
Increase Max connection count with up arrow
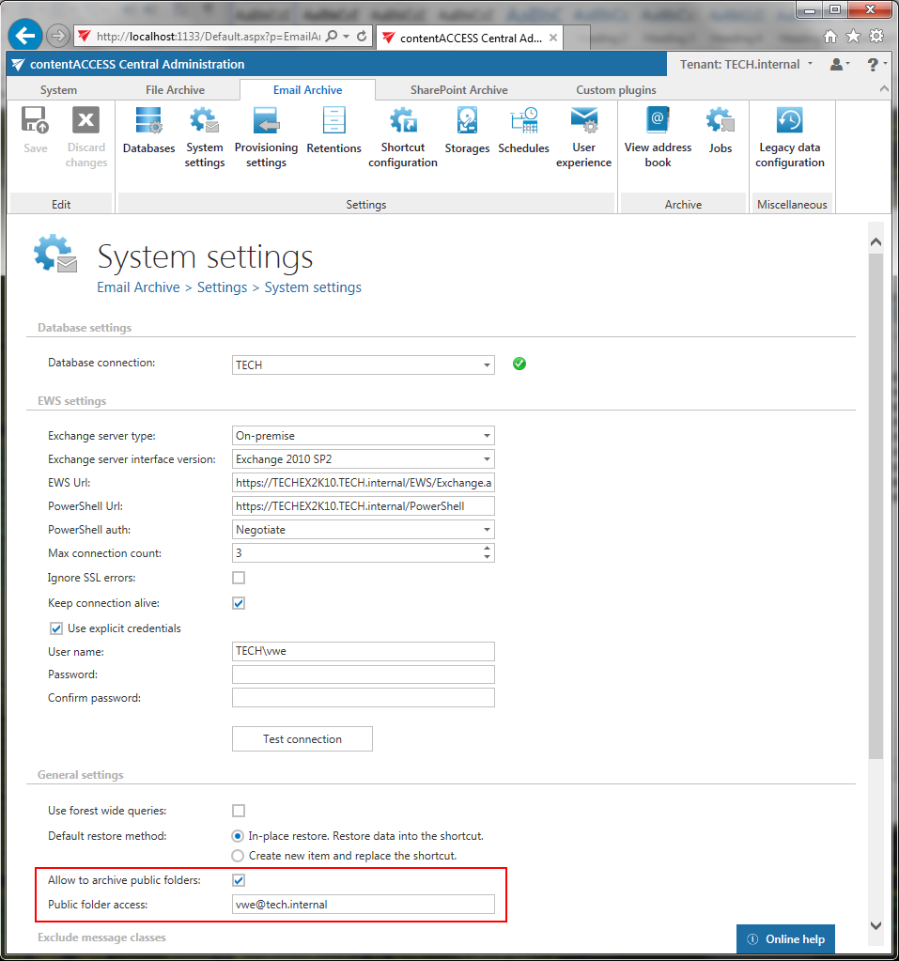tap(487, 549)
